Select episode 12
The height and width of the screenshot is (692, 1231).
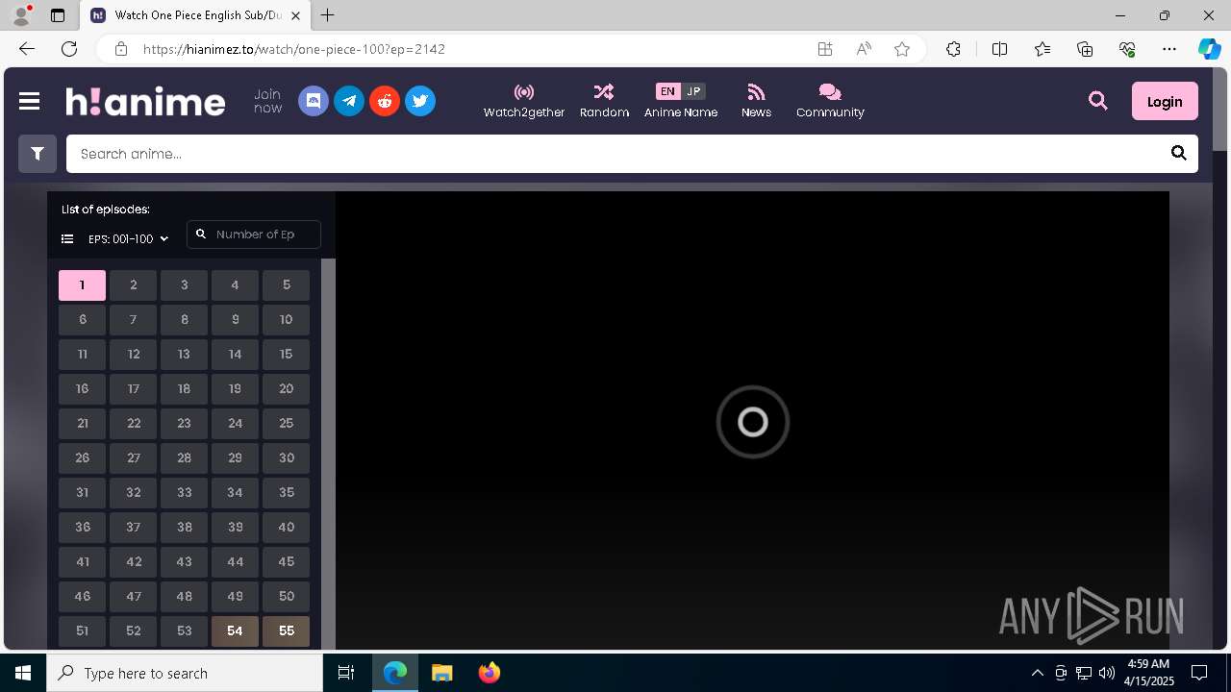tap(133, 354)
